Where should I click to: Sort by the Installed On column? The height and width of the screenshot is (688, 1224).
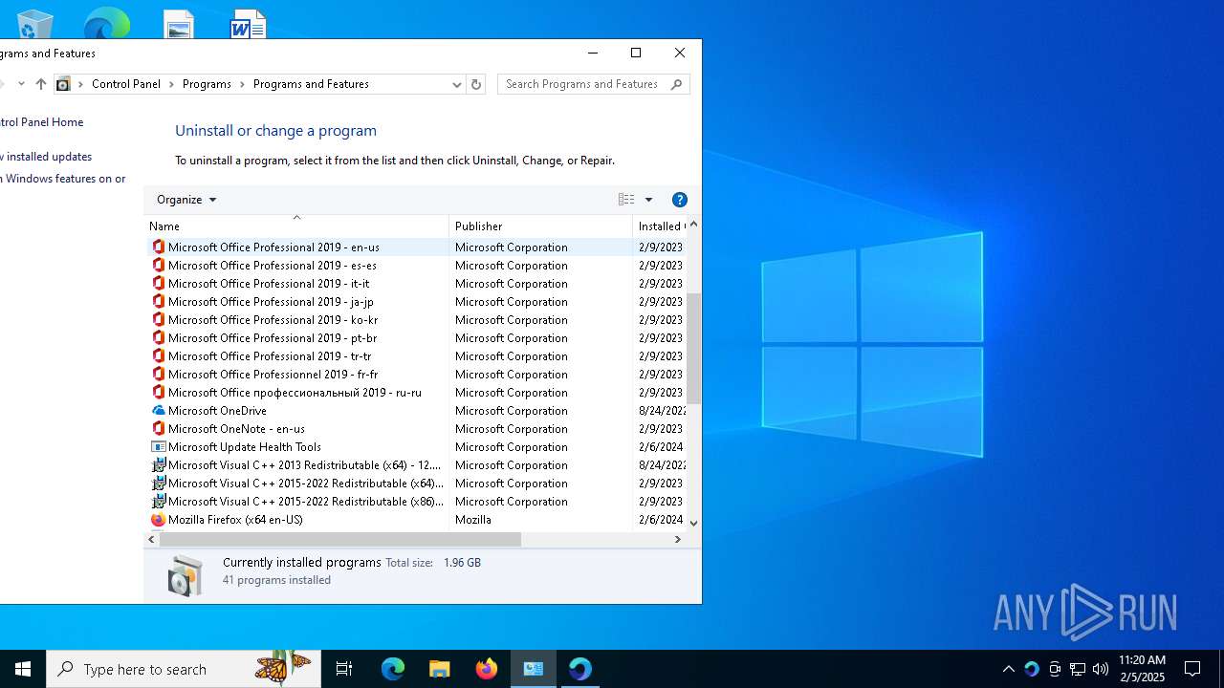tap(660, 226)
